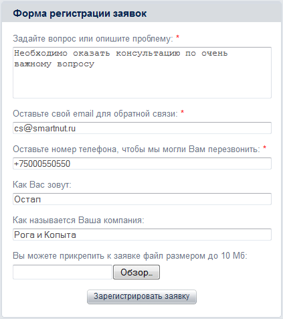Click the red asterisk beside the phone label

coord(264,147)
